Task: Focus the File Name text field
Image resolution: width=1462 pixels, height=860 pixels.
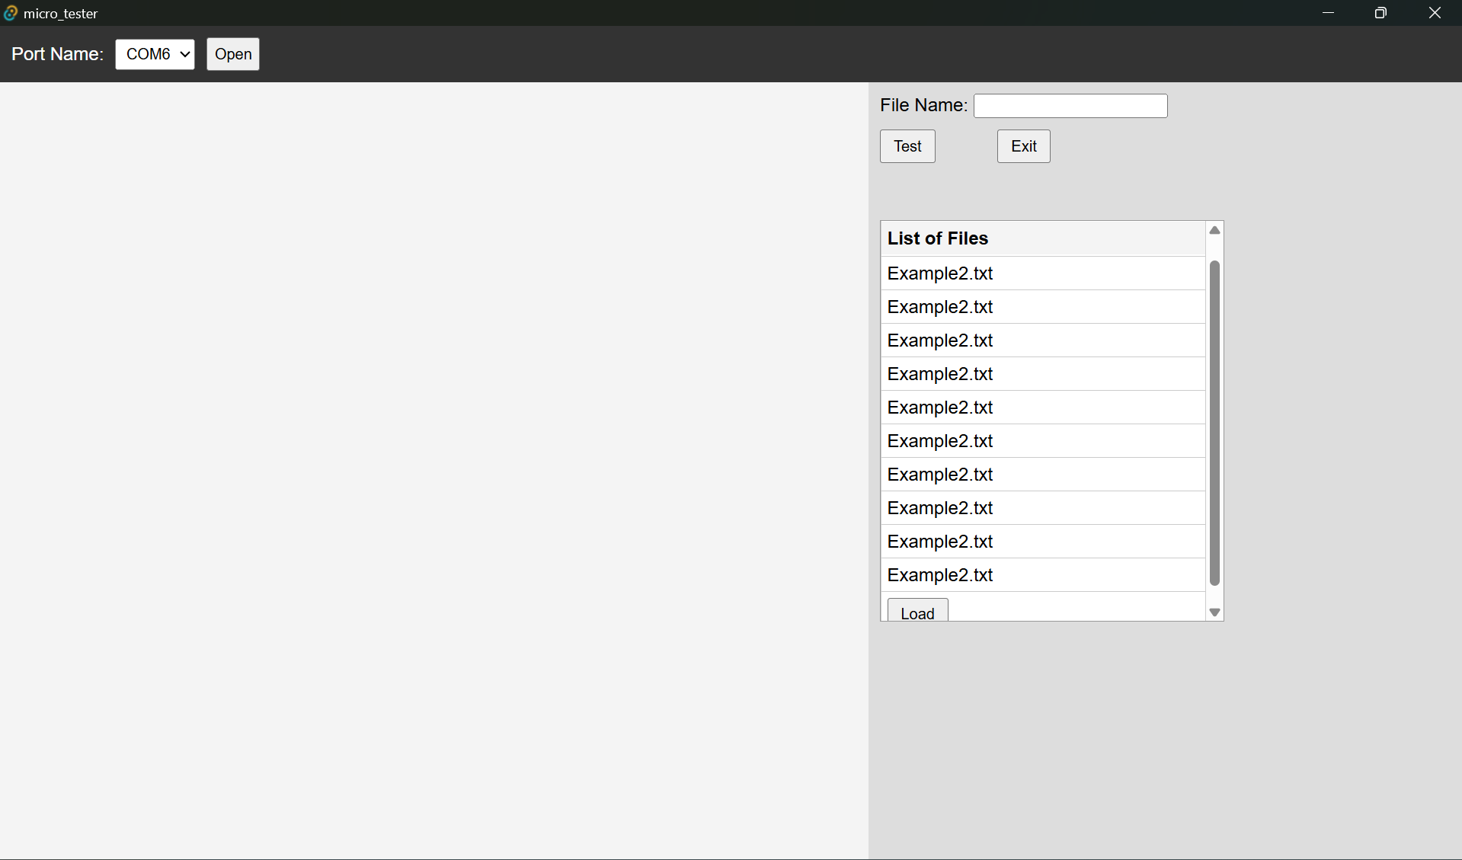Action: [1070, 106]
